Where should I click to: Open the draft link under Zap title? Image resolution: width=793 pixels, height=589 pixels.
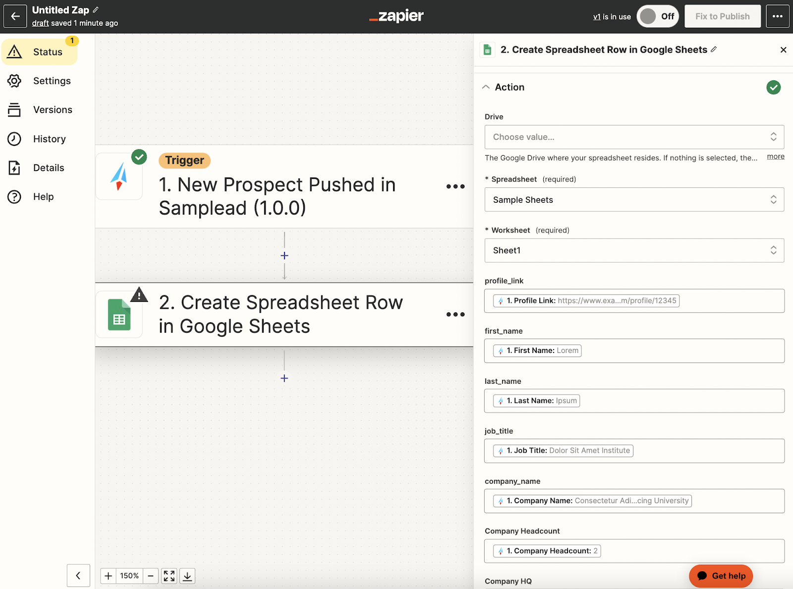[41, 23]
